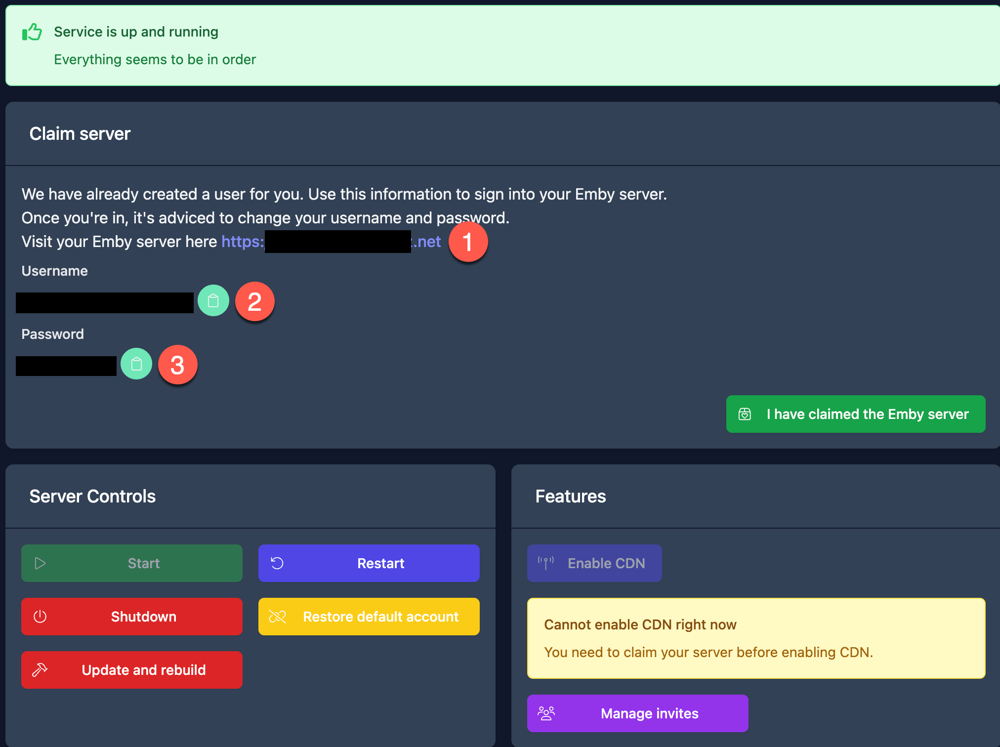Open the Emby server https link
The image size is (1000, 747).
(331, 242)
